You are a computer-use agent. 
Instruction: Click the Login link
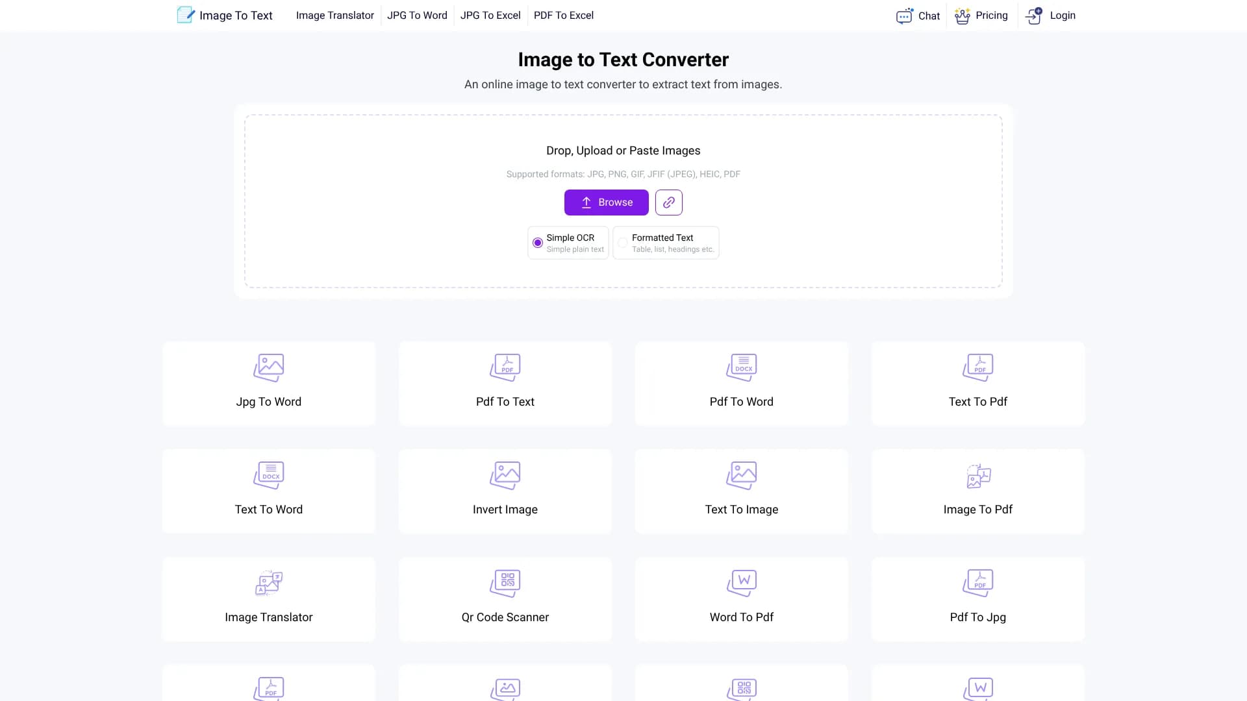[1063, 15]
